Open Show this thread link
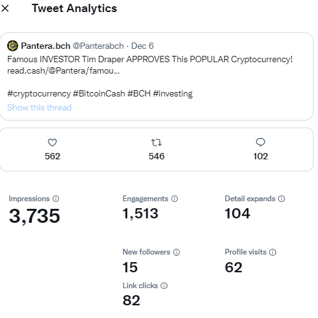Image resolution: width=318 pixels, height=318 pixels. 39,107
